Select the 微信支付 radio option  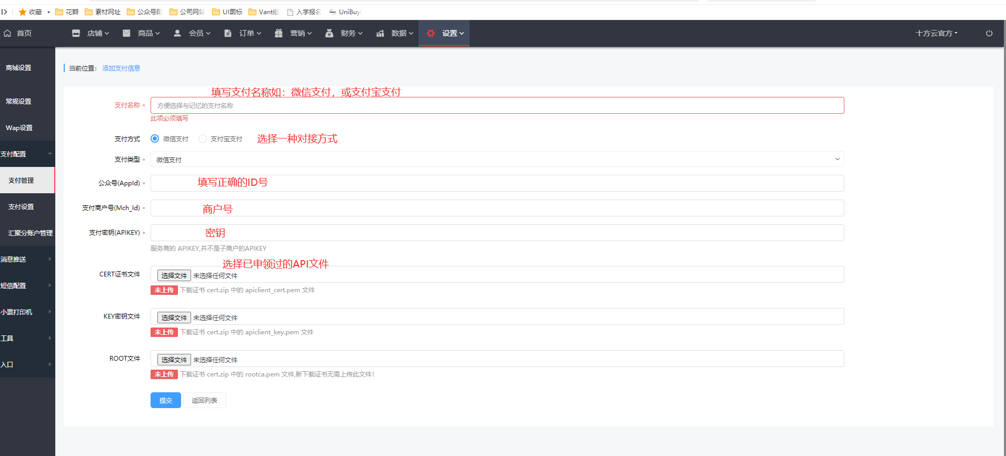(155, 138)
